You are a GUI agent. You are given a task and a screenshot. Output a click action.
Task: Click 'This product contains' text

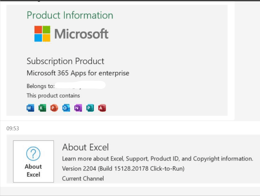point(53,95)
